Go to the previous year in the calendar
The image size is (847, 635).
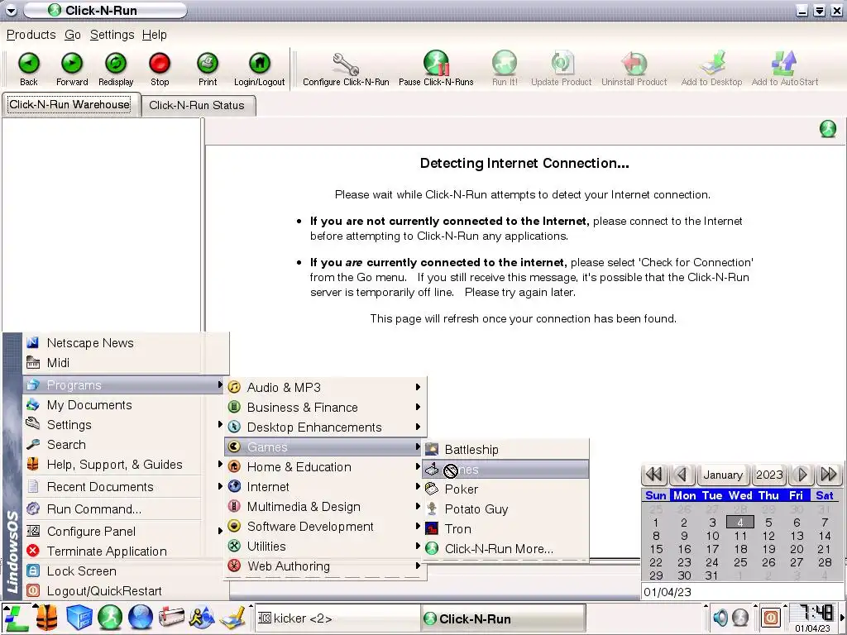tap(654, 475)
